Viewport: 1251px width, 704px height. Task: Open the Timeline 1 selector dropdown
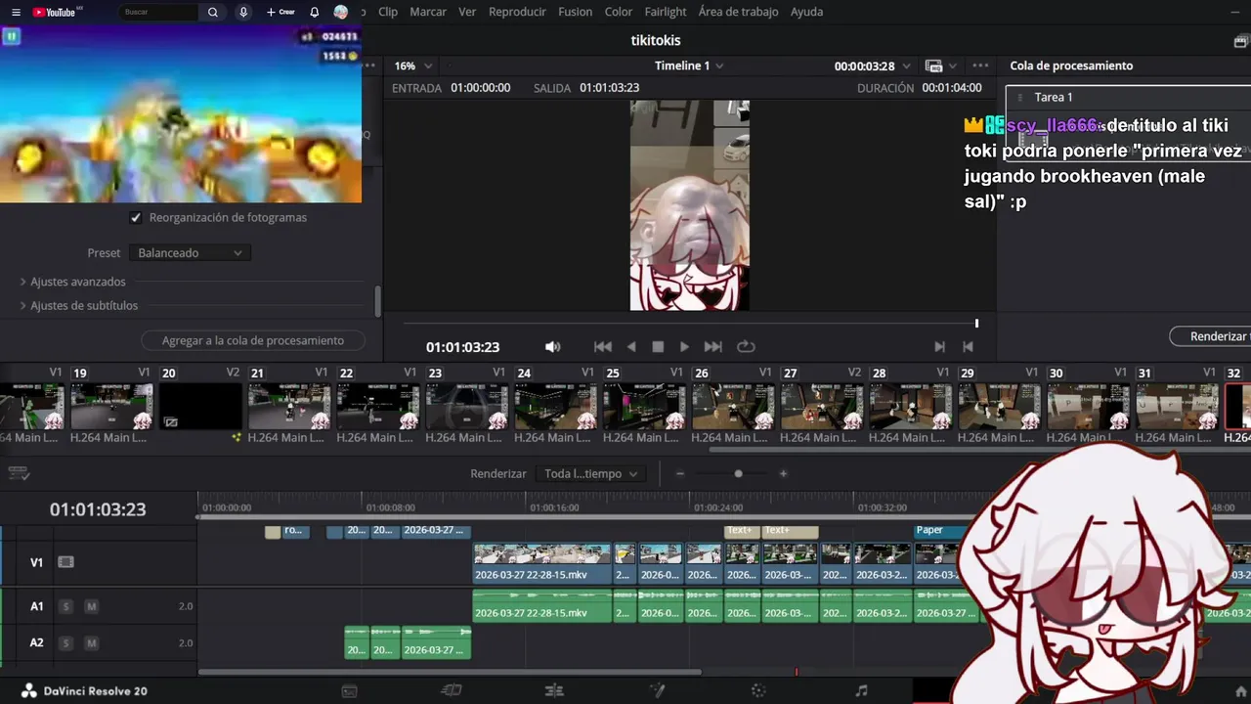pyautogui.click(x=689, y=66)
